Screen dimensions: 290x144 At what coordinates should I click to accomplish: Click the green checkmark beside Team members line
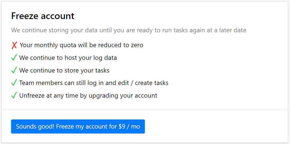coord(14,83)
